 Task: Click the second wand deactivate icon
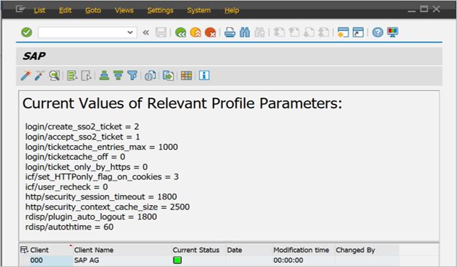(x=40, y=76)
